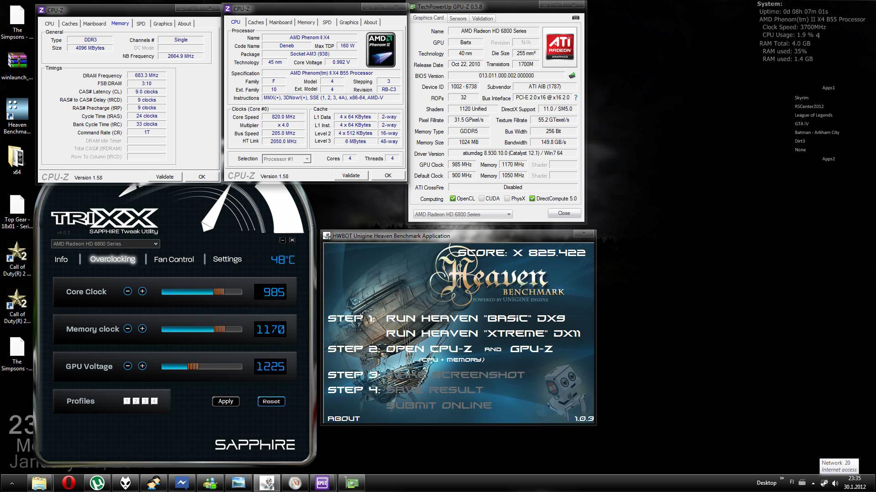Toggle PhysX checkbox in GPU-Z
Image resolution: width=876 pixels, height=492 pixels.
[x=507, y=199]
